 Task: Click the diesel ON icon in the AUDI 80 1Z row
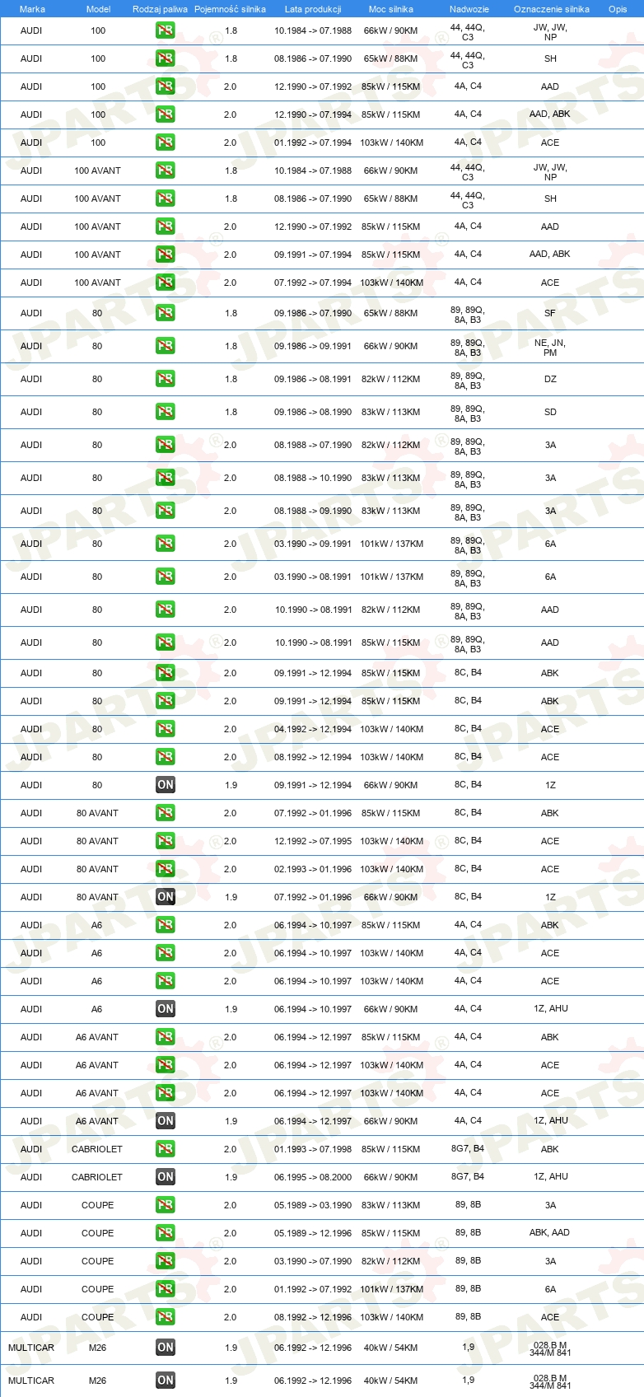[x=166, y=785]
